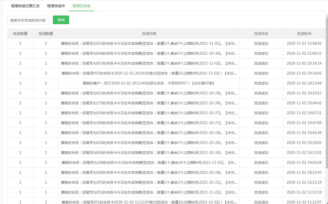Switch to the 短信发送记录汇总 tab
Screen dimensions: 328x204
click(25, 6)
